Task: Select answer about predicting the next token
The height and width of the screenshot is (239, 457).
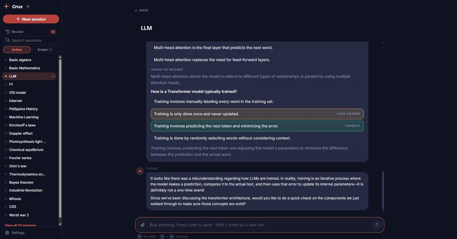Action: pyautogui.click(x=257, y=126)
